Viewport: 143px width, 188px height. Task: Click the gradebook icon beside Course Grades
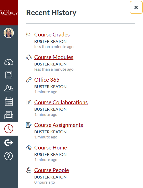pos(29,34)
